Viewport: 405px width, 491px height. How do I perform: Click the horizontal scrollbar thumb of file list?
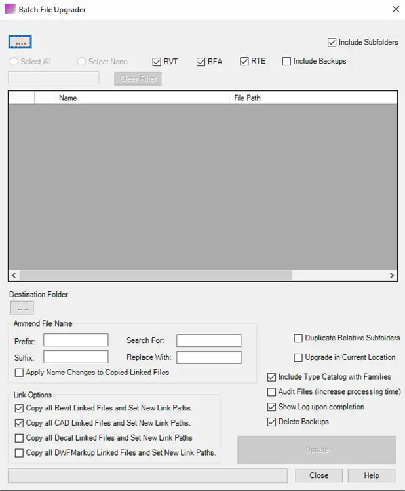coord(156,275)
